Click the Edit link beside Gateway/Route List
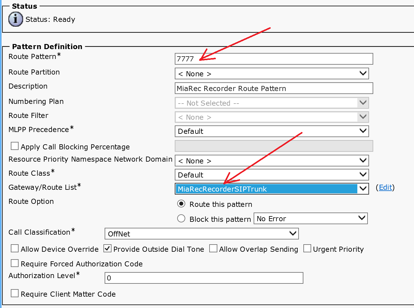 click(x=385, y=187)
